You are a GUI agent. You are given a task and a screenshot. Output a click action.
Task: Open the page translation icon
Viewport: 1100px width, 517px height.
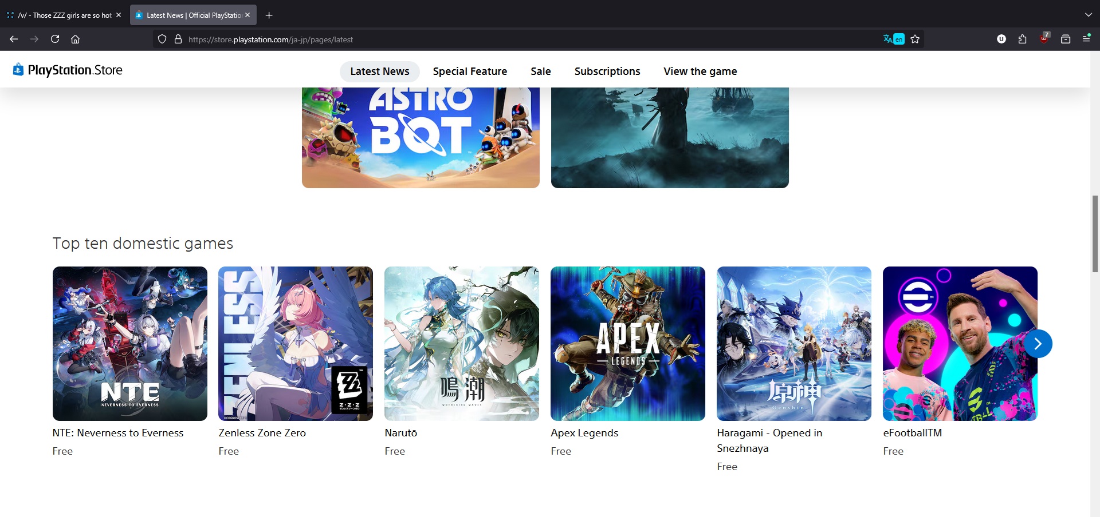pyautogui.click(x=894, y=39)
